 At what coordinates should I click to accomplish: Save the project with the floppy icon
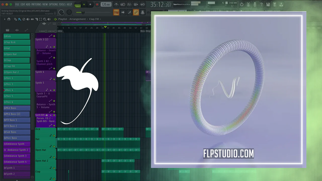(268, 5)
